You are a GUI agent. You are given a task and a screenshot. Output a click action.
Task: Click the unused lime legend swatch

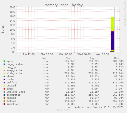tap(4, 86)
